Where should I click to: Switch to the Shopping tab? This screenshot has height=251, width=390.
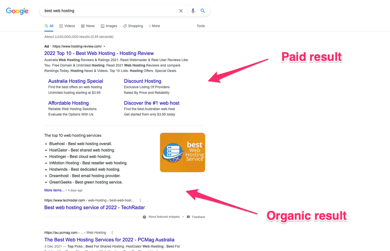(x=133, y=26)
